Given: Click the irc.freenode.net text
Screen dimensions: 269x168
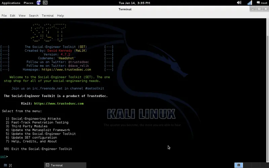Looking at the screenshot, I should pyautogui.click(x=47, y=88).
